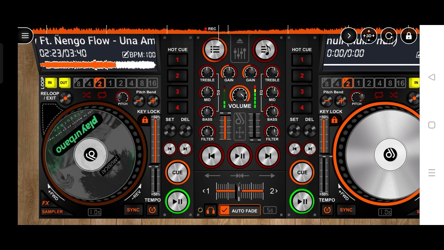Hit right deck CUE button
444x250 pixels.
pos(302,172)
